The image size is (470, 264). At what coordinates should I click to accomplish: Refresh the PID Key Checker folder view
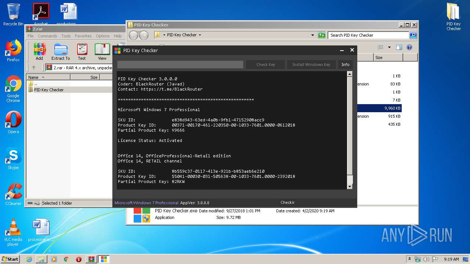click(322, 35)
